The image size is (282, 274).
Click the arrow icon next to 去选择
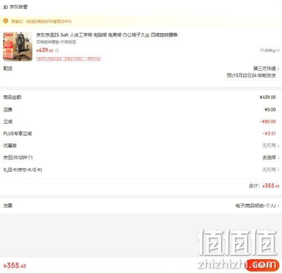coord(279,158)
